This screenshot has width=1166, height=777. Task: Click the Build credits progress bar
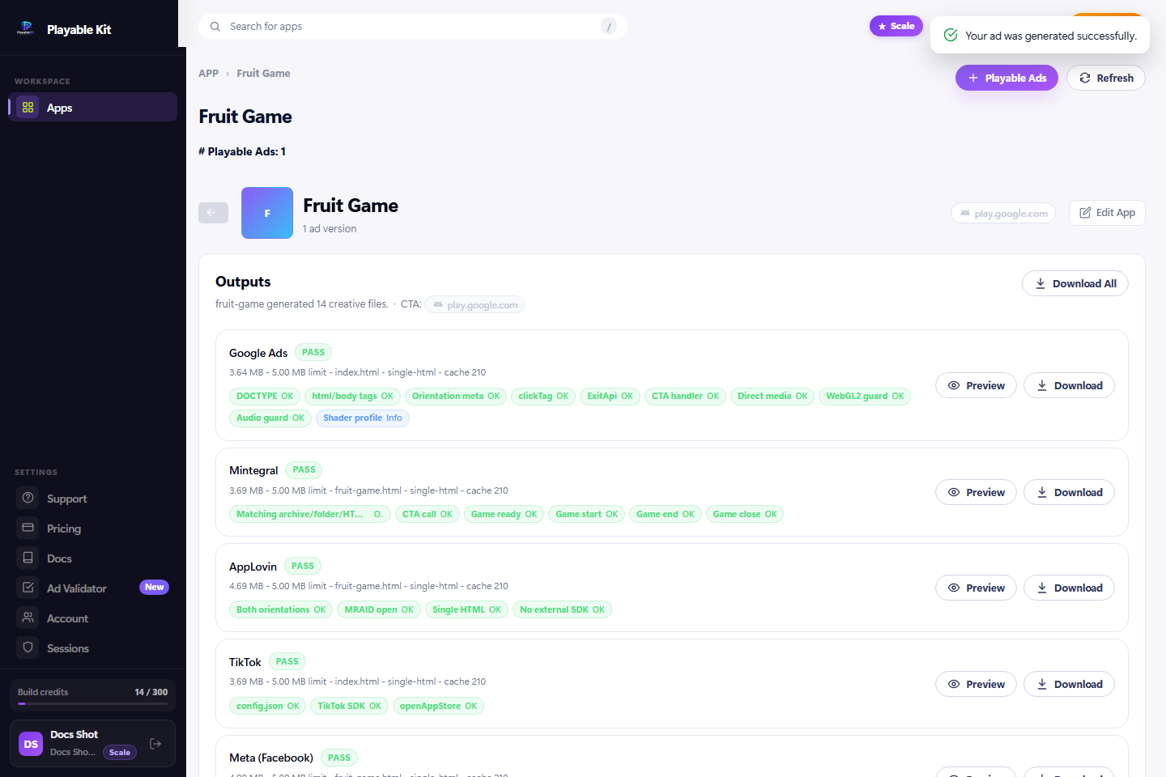click(92, 703)
